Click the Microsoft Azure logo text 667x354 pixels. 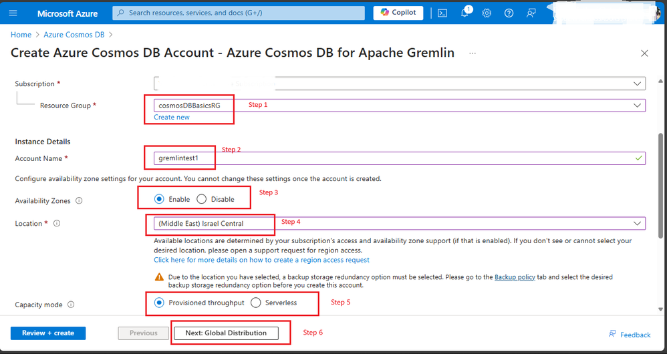68,13
